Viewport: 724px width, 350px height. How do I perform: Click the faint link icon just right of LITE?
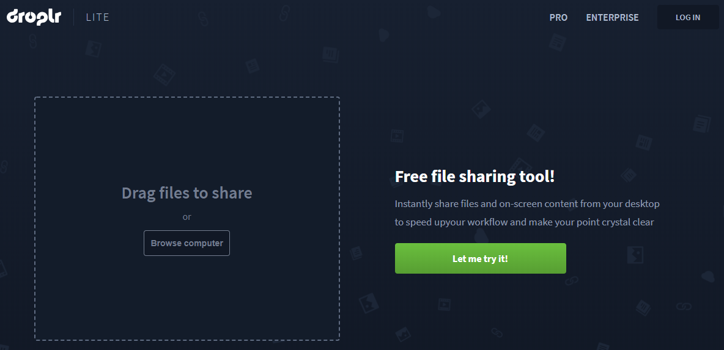tap(203, 19)
